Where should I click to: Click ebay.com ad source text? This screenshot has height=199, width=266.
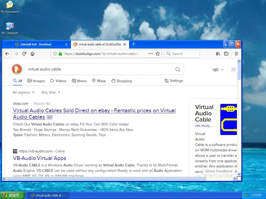[21, 103]
